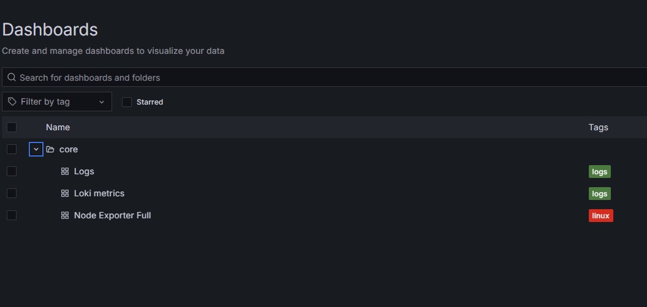Viewport: 647px width, 307px height.
Task: Focus the Search for dashboards and folders field
Action: click(x=324, y=78)
